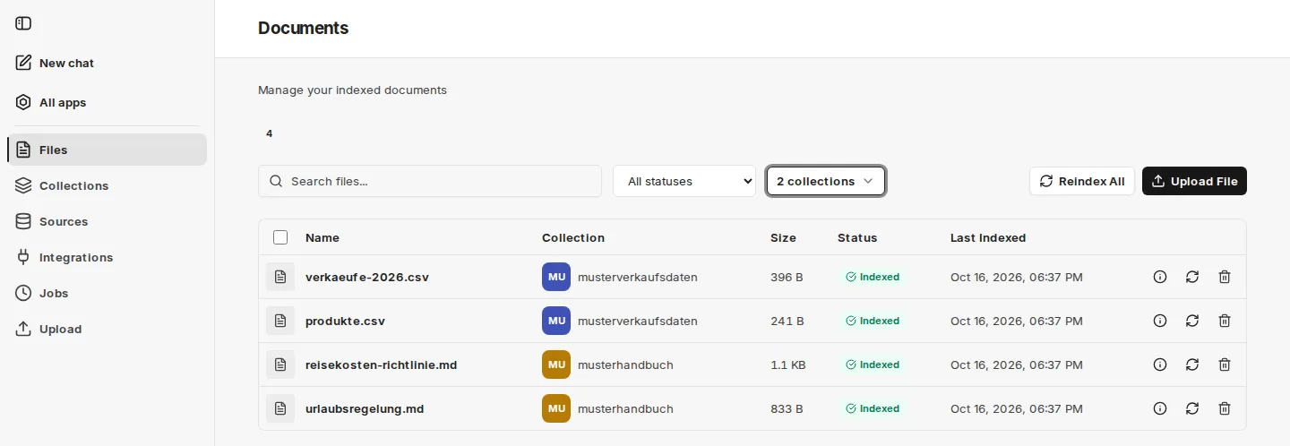Go to Collections in sidebar

pyautogui.click(x=107, y=185)
